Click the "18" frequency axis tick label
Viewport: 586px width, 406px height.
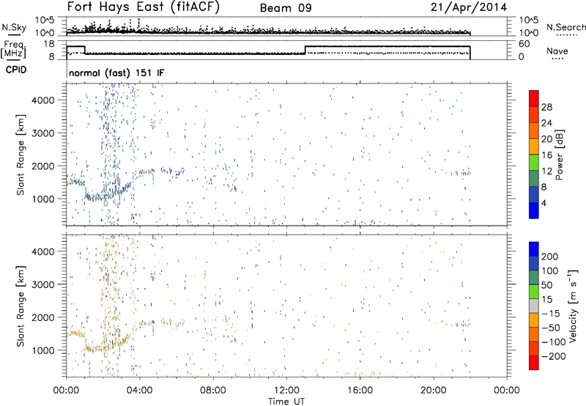[x=49, y=44]
